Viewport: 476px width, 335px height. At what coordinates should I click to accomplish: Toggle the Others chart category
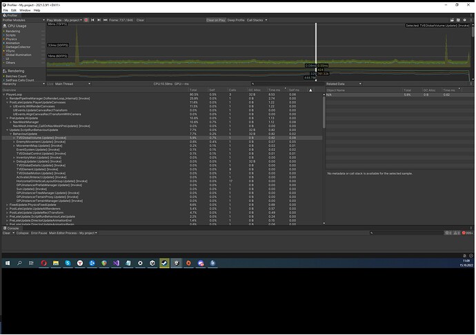(9, 63)
